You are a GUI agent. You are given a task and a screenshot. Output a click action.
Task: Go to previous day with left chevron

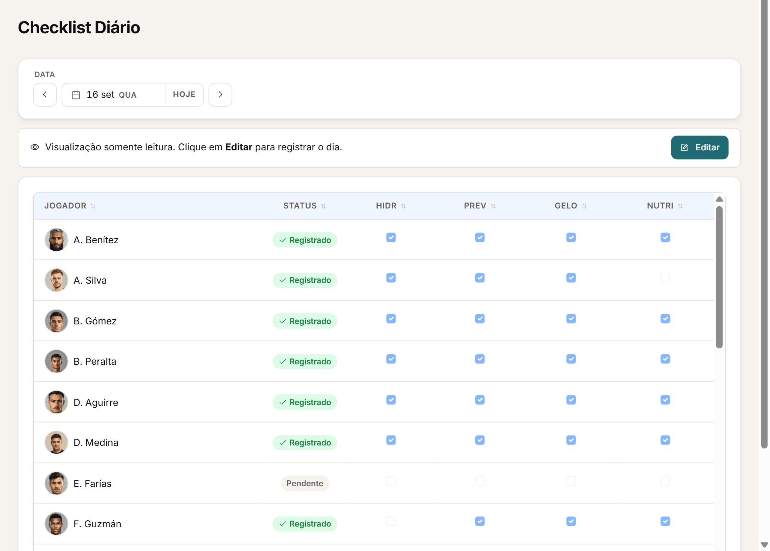coord(45,95)
